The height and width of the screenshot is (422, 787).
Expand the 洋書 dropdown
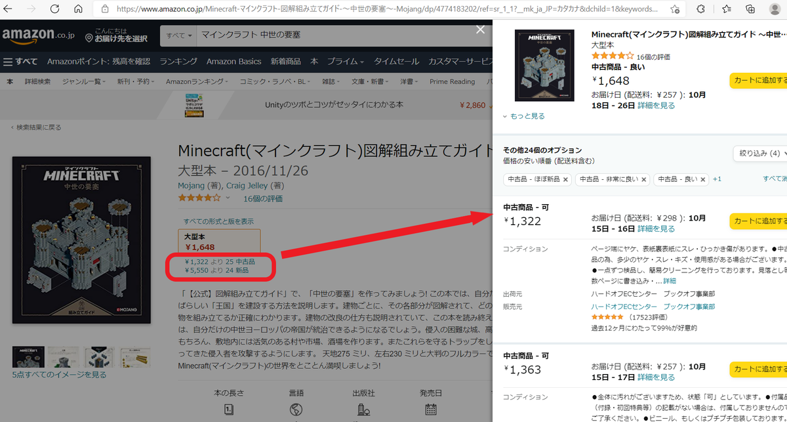coord(409,81)
